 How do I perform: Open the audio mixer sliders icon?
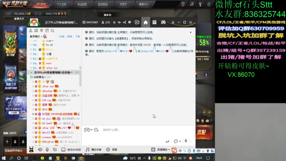click(x=55, y=150)
